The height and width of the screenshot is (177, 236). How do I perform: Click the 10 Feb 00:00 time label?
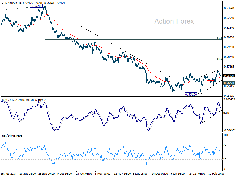pyautogui.click(x=217, y=173)
